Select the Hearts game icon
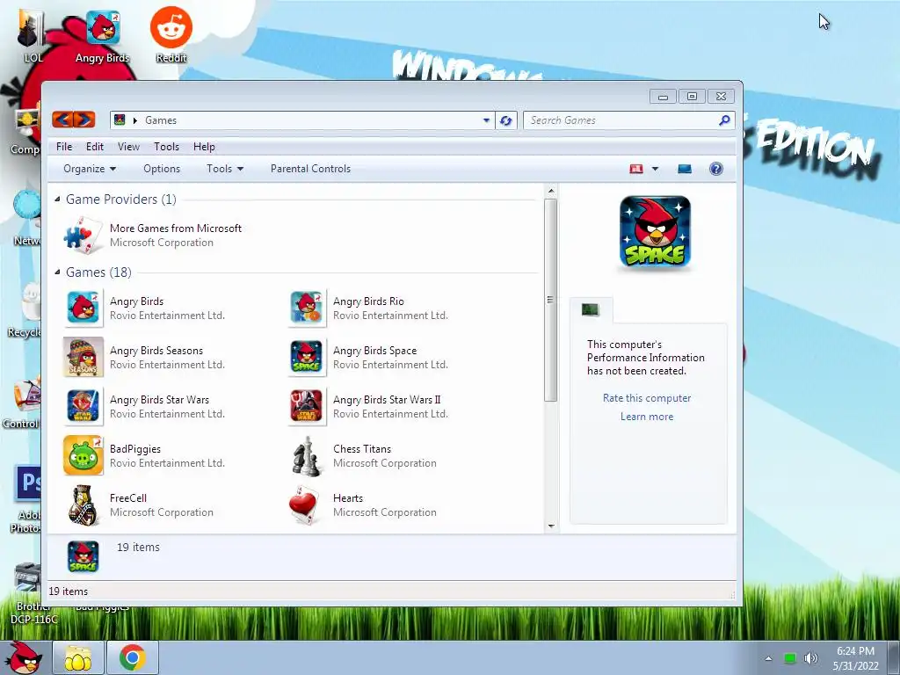Image resolution: width=900 pixels, height=675 pixels. click(304, 505)
